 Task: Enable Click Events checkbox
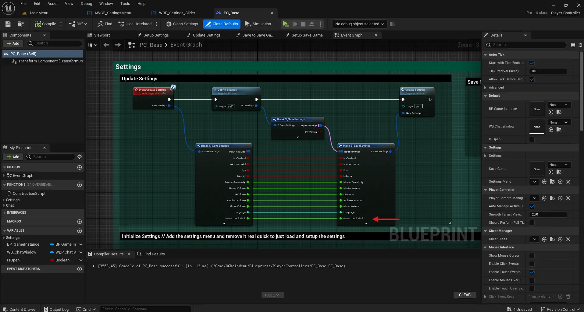coord(532,264)
